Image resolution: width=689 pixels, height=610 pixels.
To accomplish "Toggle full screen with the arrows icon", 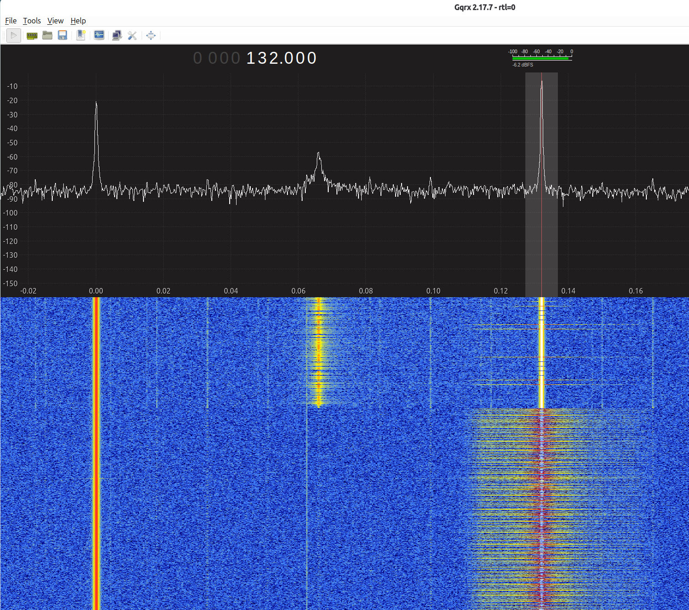I will pos(151,35).
